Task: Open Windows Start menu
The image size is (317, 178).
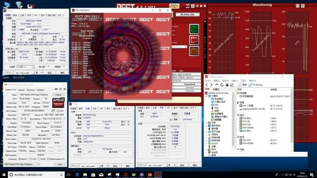Action: (x=4, y=175)
